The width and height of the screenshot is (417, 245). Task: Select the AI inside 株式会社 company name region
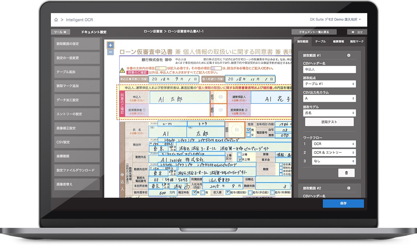point(187,159)
